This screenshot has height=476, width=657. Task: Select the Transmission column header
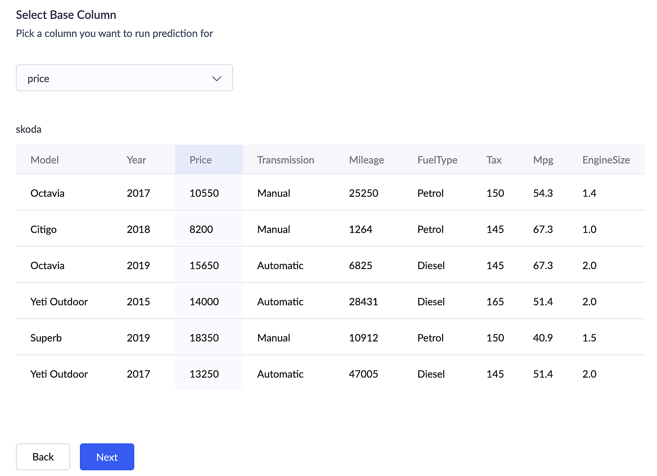click(x=285, y=160)
